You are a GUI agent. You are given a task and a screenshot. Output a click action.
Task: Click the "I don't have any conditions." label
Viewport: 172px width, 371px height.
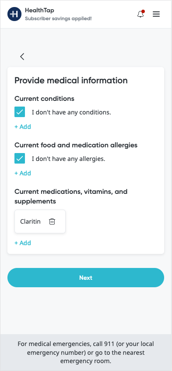[x=71, y=112]
